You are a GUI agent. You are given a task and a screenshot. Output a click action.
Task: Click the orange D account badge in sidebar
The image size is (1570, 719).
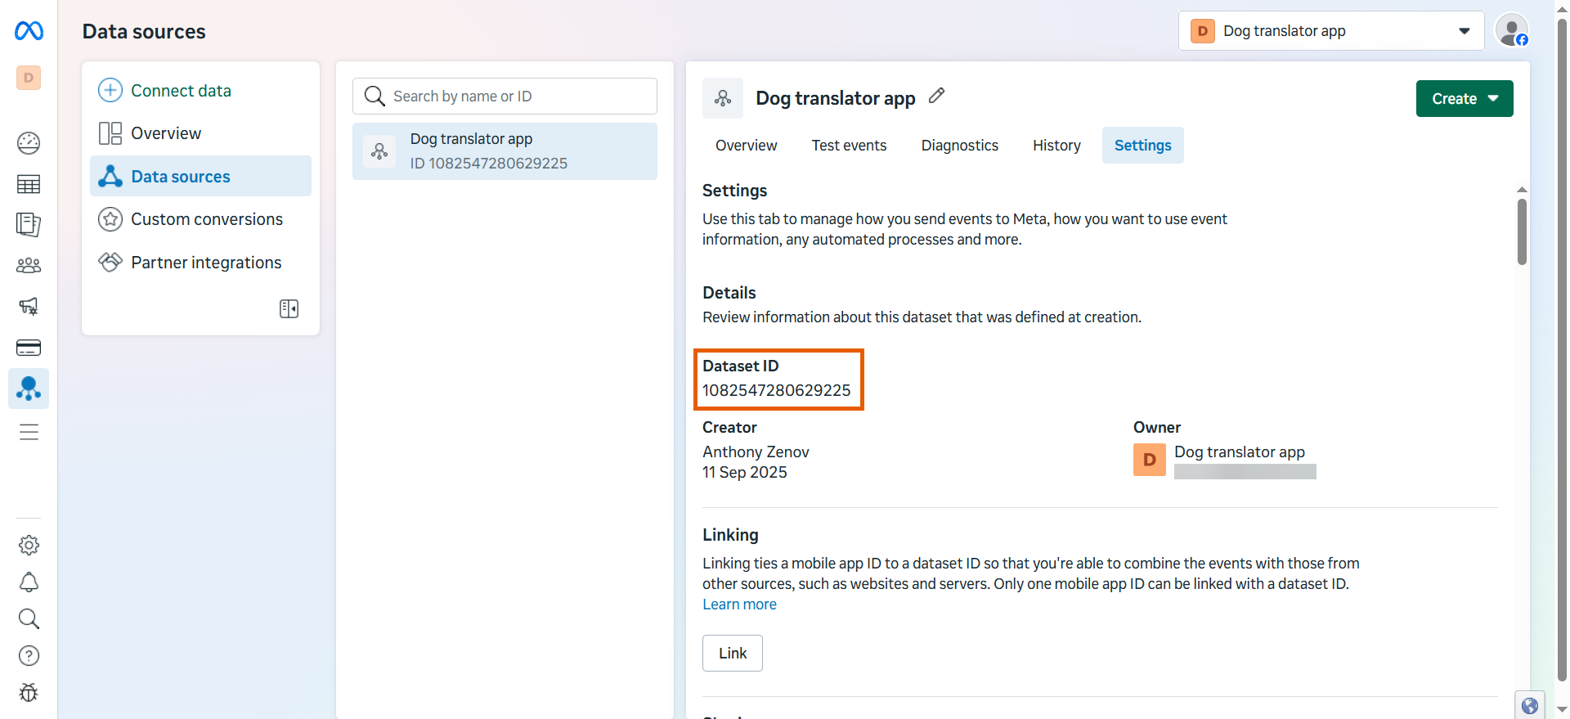click(x=29, y=78)
